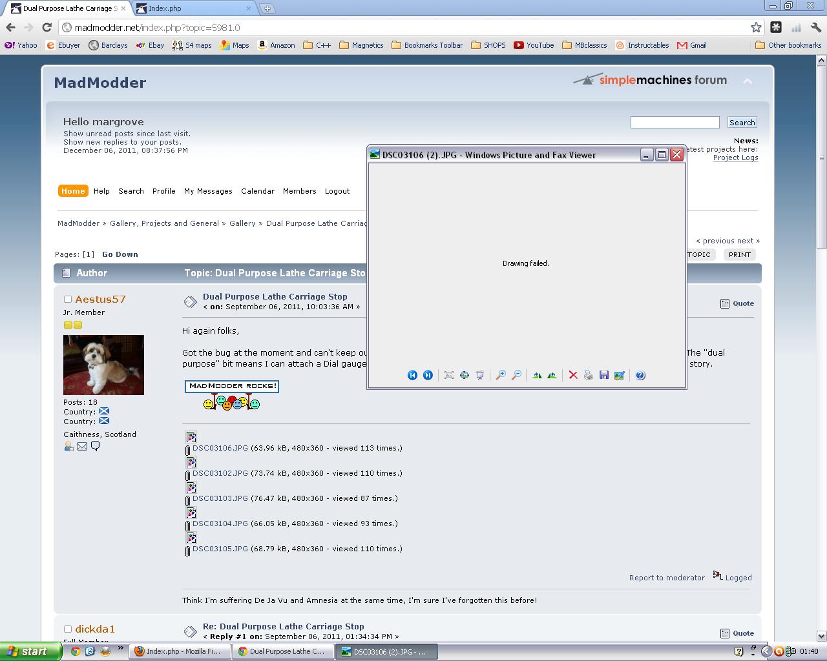Open My Messages in forum menu

[x=208, y=191]
